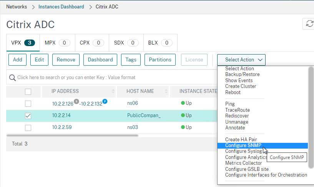Open the Select Action dropdown
Screen dimensions: 314x187
241,60
